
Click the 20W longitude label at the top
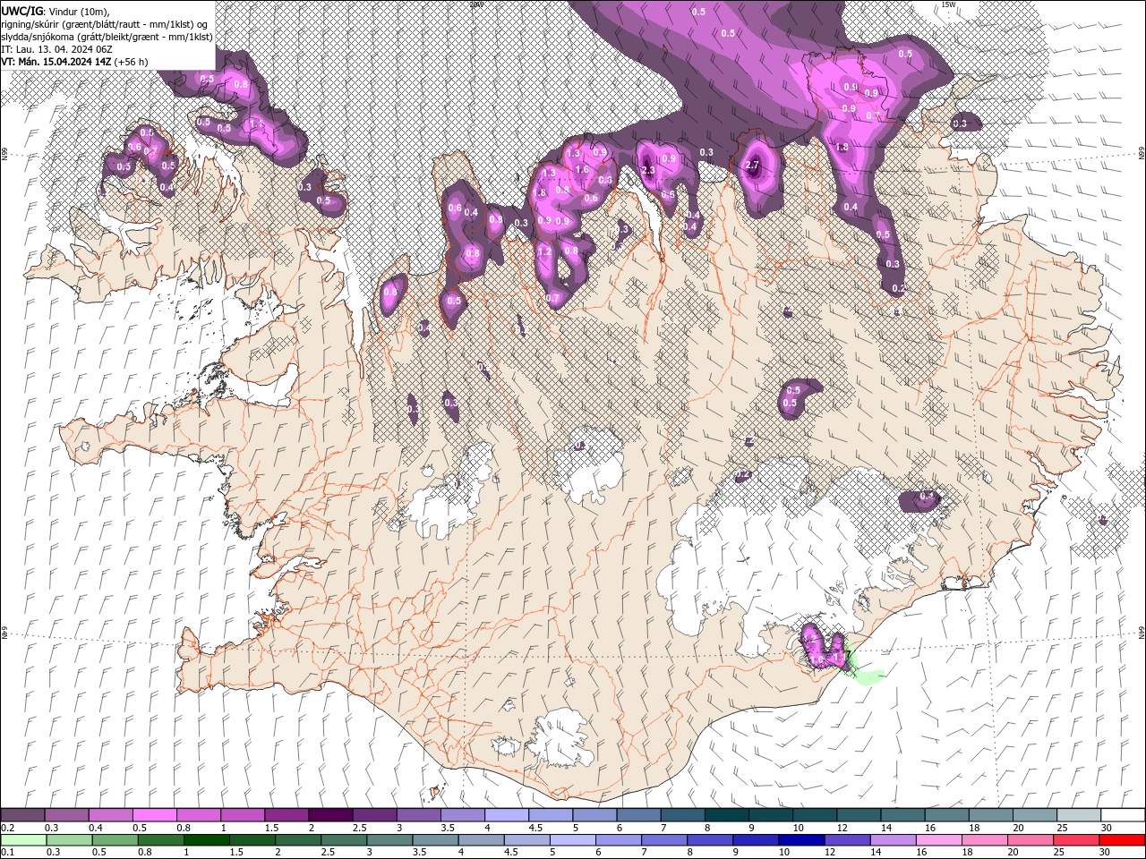(x=476, y=4)
